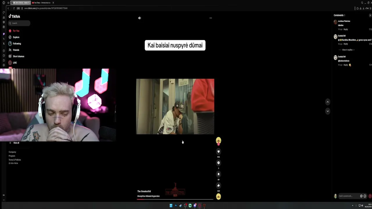Open the emoji picker in comment box
This screenshot has height=209, width=372.
coord(365,196)
